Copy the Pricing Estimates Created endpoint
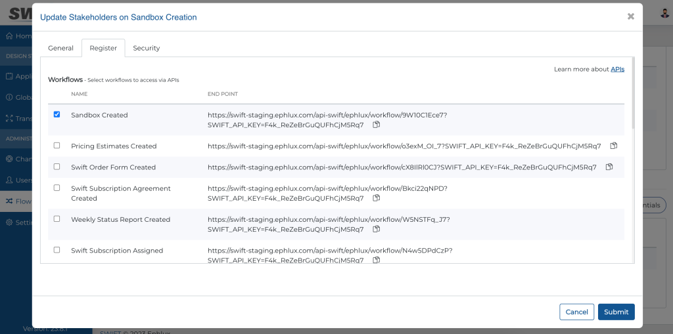The width and height of the screenshot is (673, 334). [614, 146]
